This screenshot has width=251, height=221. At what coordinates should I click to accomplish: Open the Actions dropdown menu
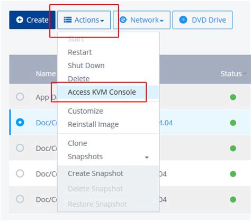84,20
